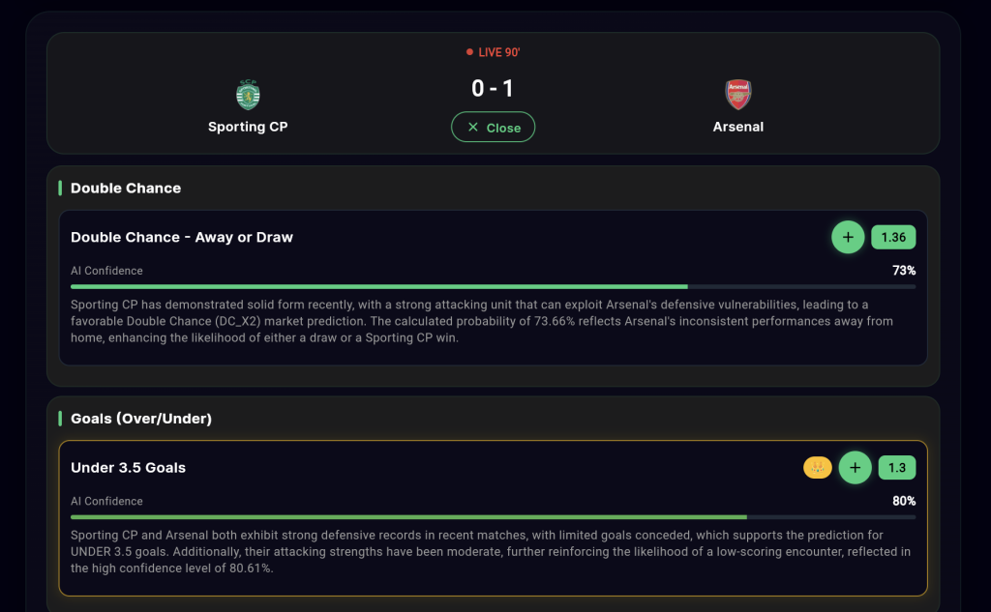Add Under 3.5 Goals pick with plus button
991x612 pixels.
coord(855,468)
